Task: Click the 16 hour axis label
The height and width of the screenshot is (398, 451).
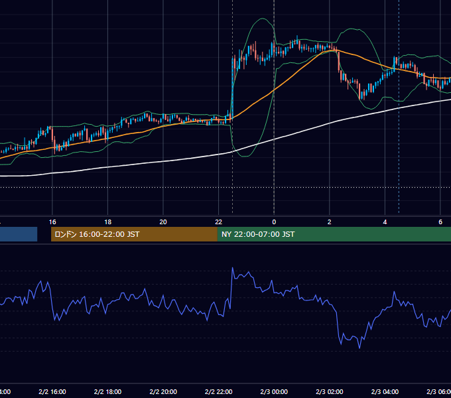Action: (x=52, y=222)
